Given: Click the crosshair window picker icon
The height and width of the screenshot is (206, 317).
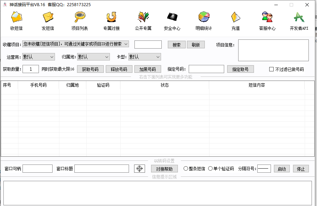Looking at the screenshot, I should (x=140, y=169).
